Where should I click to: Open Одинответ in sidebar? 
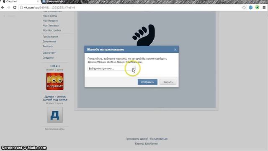(49, 53)
